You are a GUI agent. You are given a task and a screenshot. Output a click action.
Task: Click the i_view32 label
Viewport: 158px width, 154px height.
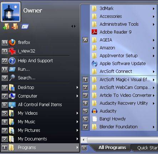point(26,51)
